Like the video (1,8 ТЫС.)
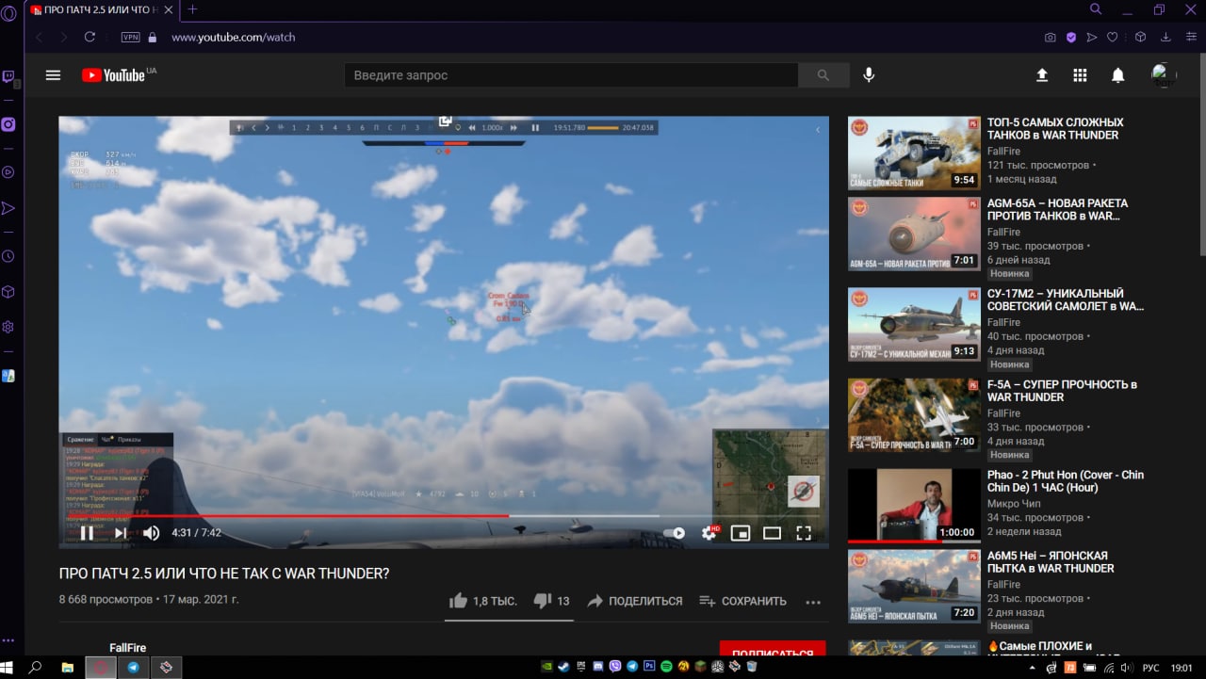 [482, 601]
